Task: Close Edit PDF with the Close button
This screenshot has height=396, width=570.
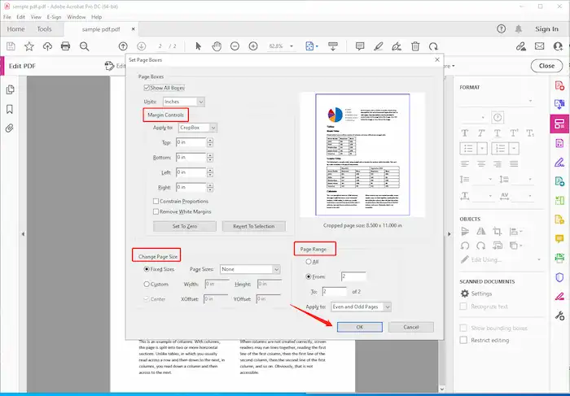Action: tap(546, 66)
